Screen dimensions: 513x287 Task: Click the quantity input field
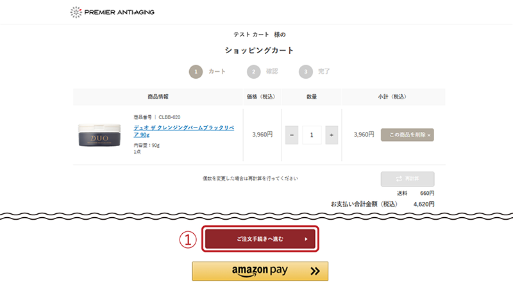coord(312,135)
